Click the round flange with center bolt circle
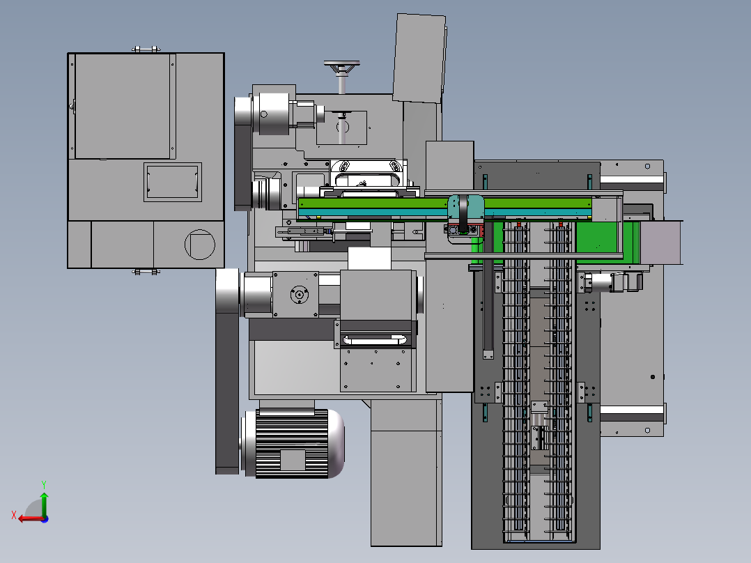751x563 pixels. 300,295
